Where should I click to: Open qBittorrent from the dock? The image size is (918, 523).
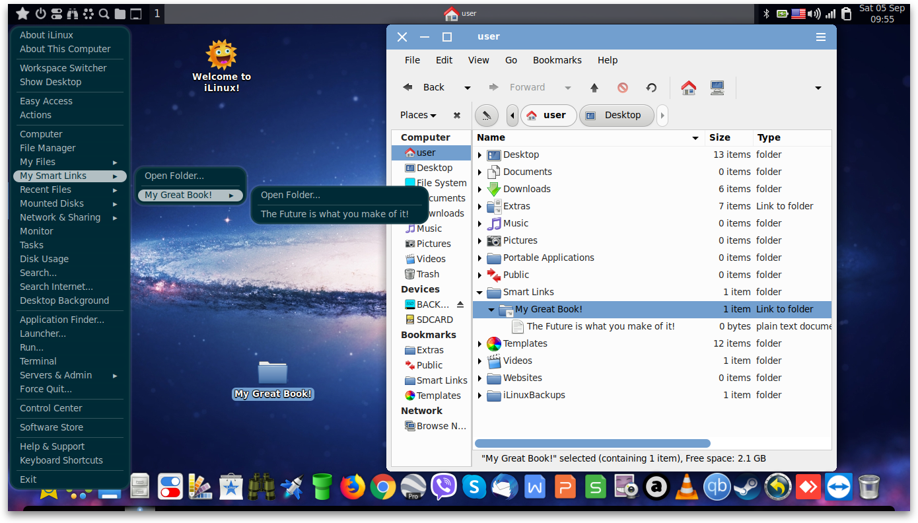pos(717,487)
